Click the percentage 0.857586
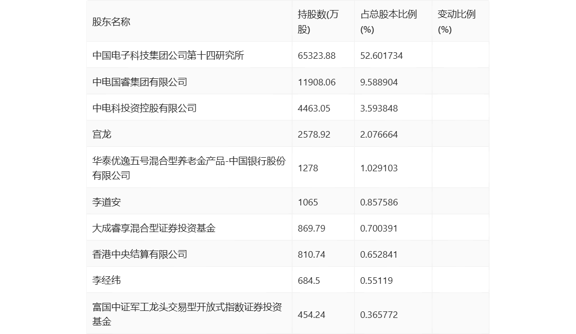The height and width of the screenshot is (334, 576). [x=379, y=202]
